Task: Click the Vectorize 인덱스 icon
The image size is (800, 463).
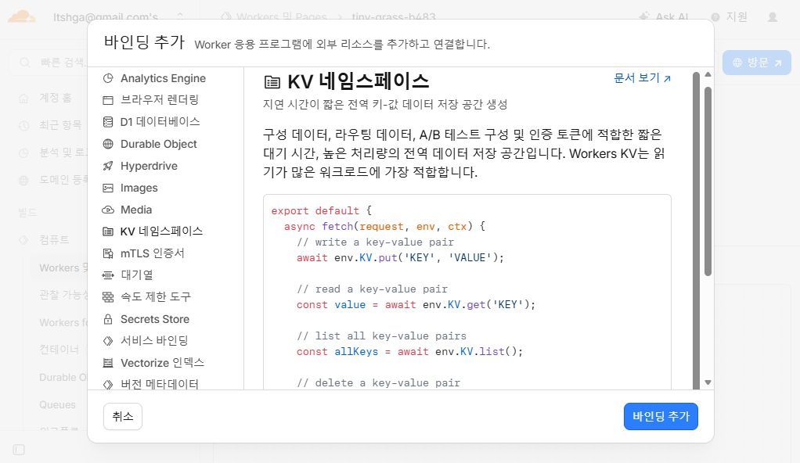Action: [108, 363]
